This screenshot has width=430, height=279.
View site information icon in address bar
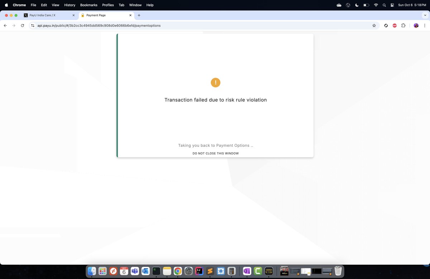click(33, 25)
